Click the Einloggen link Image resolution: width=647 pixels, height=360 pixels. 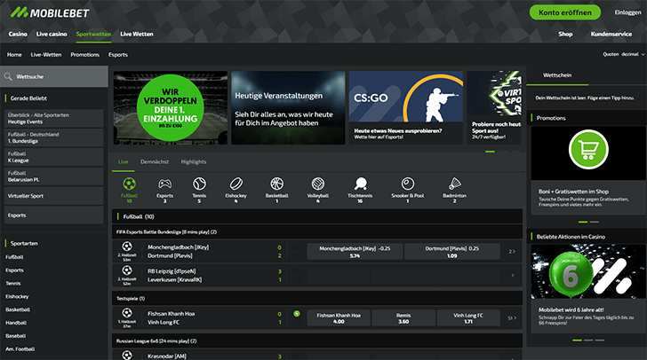click(x=627, y=12)
